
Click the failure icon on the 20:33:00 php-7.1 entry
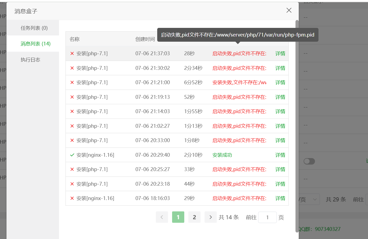coord(72,140)
